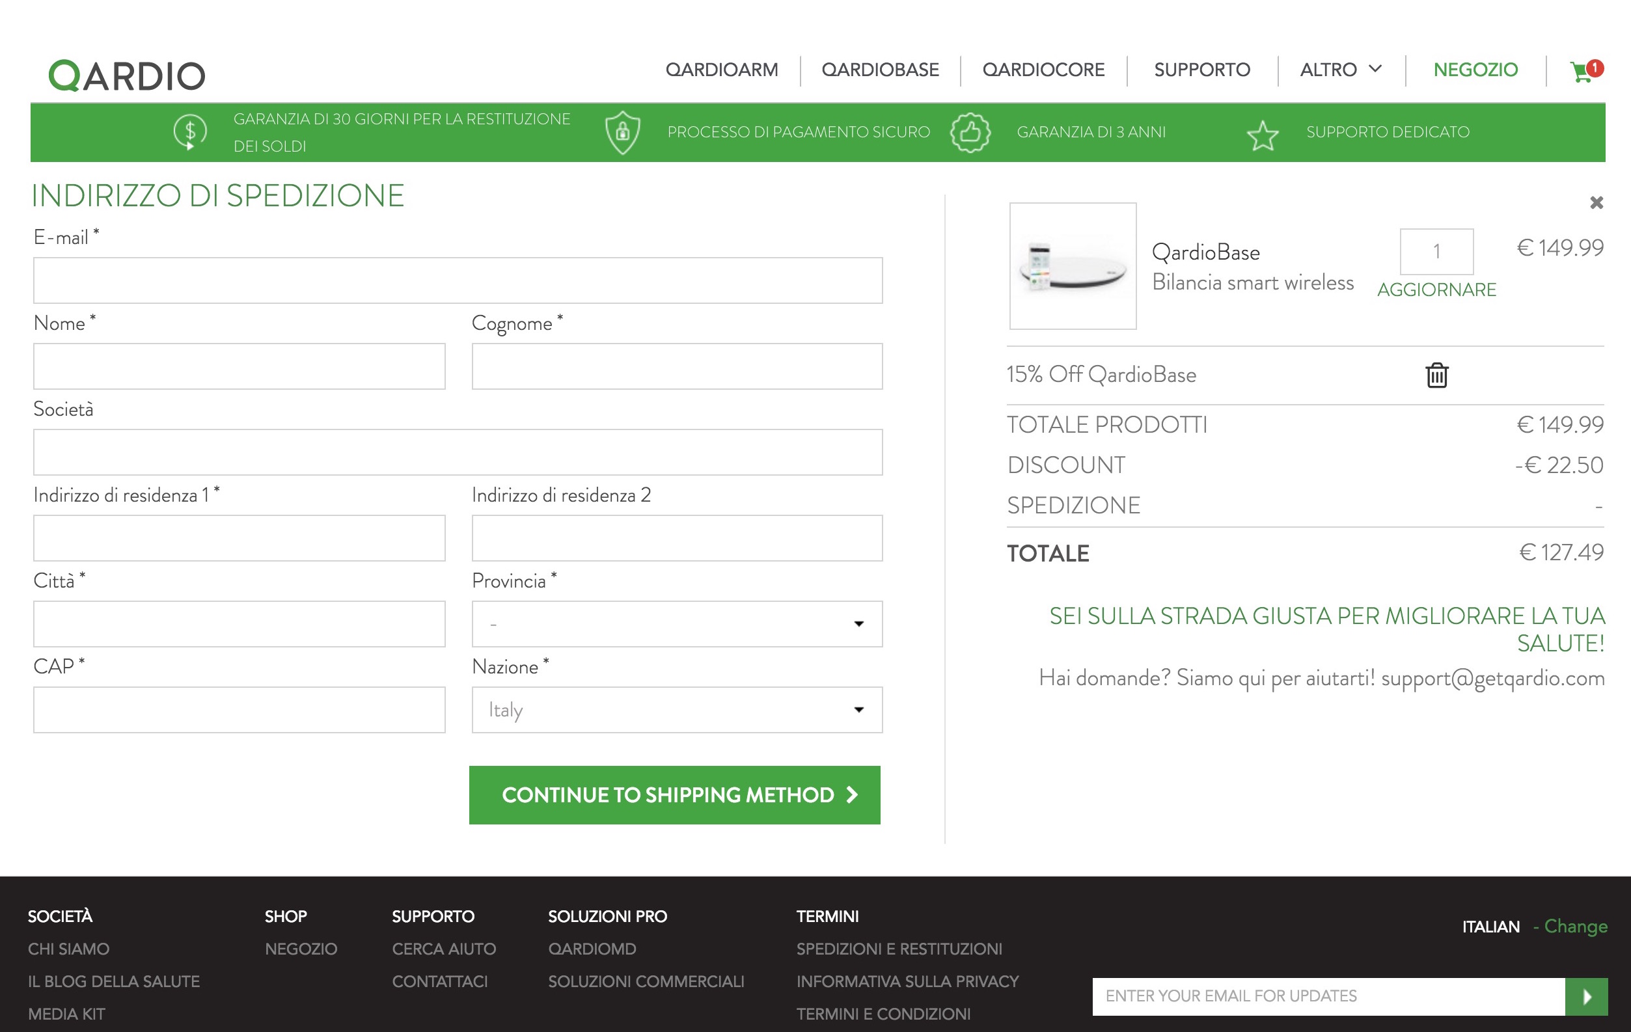Click the E-mail input field

click(458, 280)
